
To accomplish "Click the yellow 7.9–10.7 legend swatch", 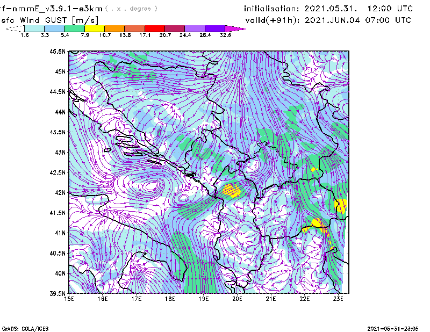I will (x=95, y=28).
